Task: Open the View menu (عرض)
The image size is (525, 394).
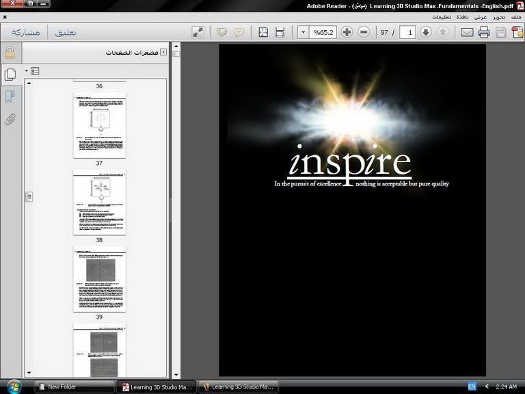Action: (x=481, y=17)
